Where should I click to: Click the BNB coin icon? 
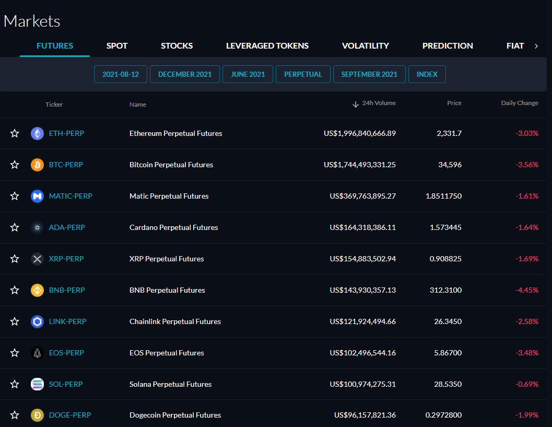click(x=37, y=290)
